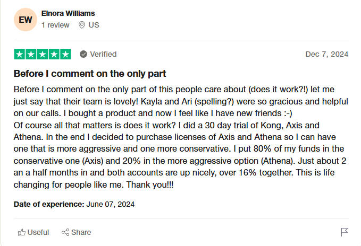Click the thumbs-up Useful icon
This screenshot has width=361, height=246.
click(22, 232)
